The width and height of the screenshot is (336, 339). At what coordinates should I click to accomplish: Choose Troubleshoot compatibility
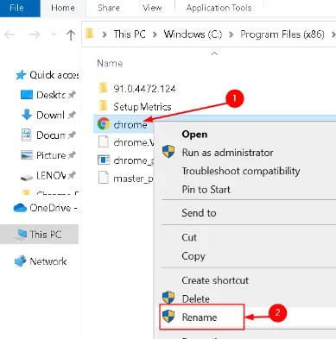click(x=241, y=171)
